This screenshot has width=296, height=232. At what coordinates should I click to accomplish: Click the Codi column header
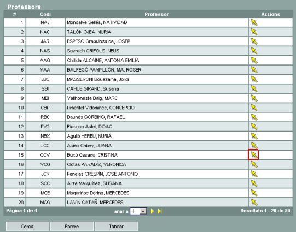45,14
